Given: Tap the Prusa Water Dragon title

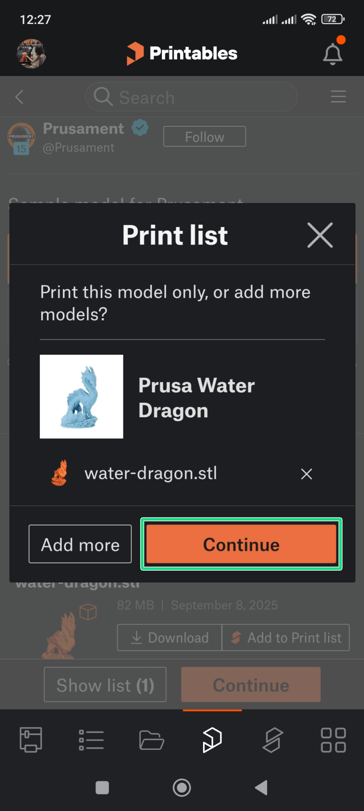Looking at the screenshot, I should [196, 398].
